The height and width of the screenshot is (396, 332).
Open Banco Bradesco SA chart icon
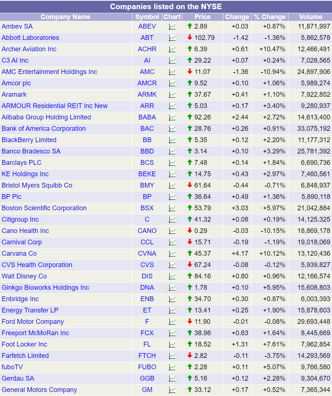172,152
